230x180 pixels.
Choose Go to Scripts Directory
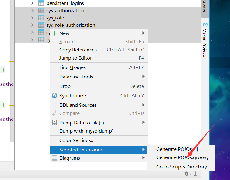tap(181, 167)
